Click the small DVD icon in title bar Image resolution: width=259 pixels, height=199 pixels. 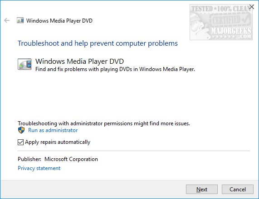tap(20, 20)
